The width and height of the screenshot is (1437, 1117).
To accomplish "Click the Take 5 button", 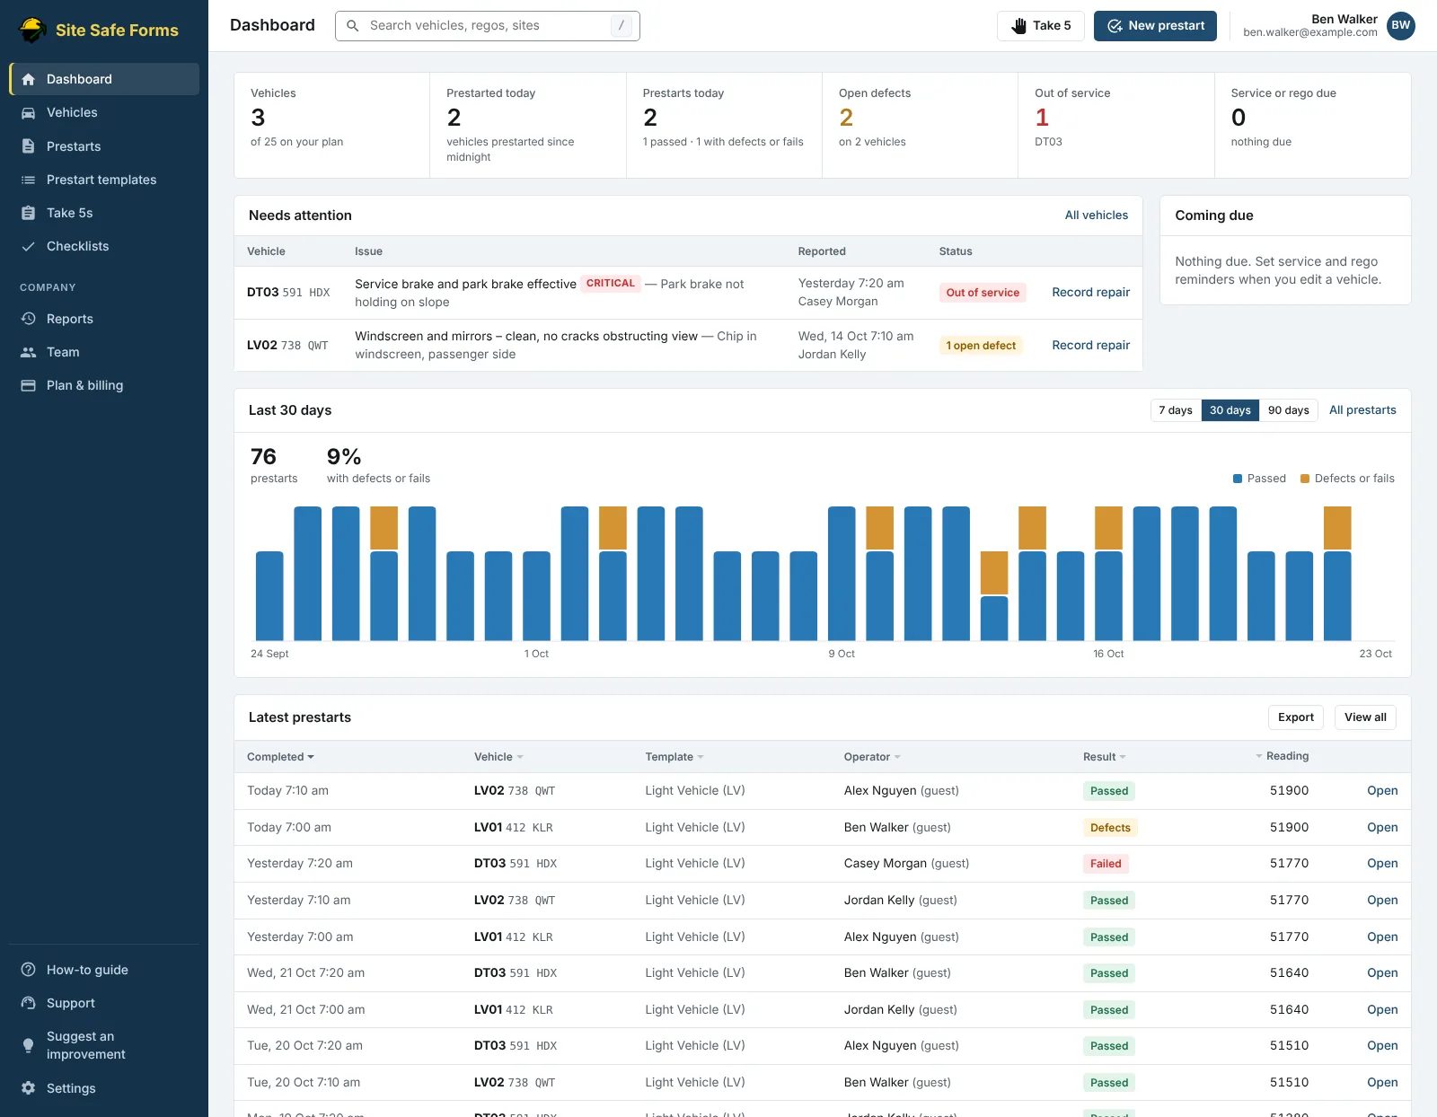I will click(x=1040, y=26).
